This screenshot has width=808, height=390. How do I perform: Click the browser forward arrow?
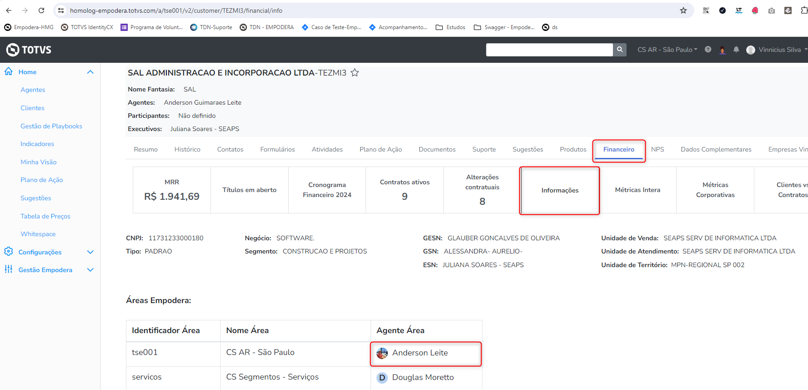point(25,10)
